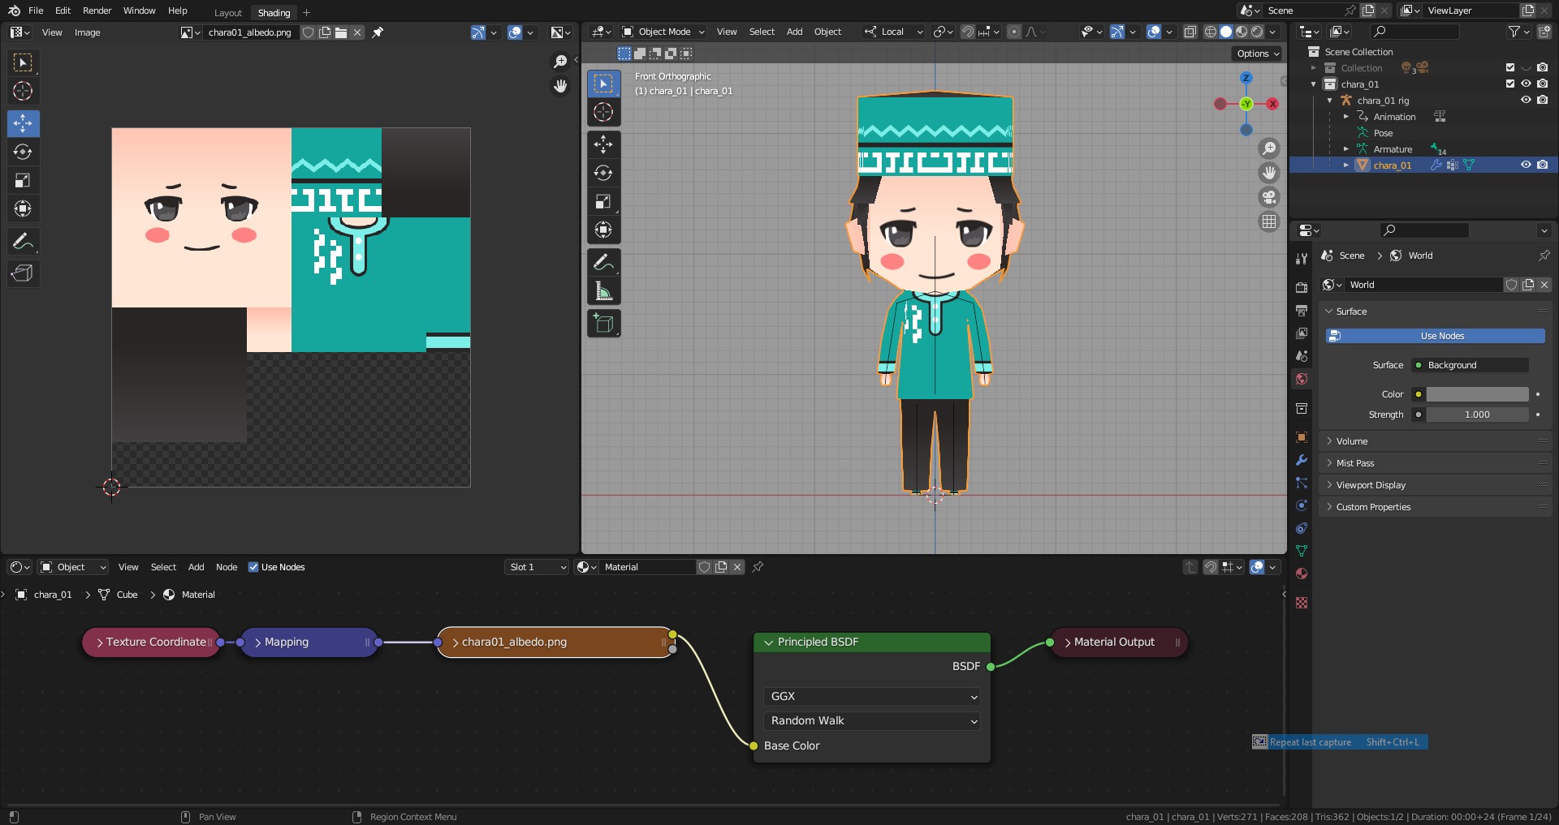Click the world Color swatch
This screenshot has width=1559, height=825.
coord(1477,394)
